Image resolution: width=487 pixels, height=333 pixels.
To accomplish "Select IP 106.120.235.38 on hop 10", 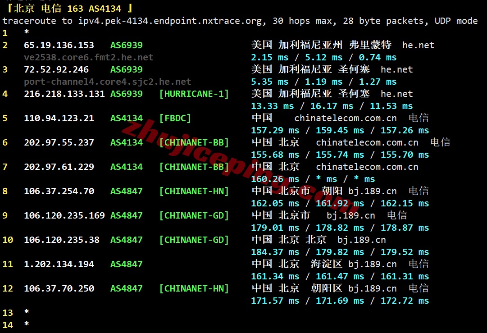I will tap(62, 240).
